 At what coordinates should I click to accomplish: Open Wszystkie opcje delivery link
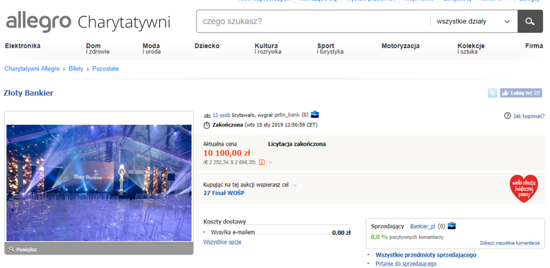[x=222, y=242]
